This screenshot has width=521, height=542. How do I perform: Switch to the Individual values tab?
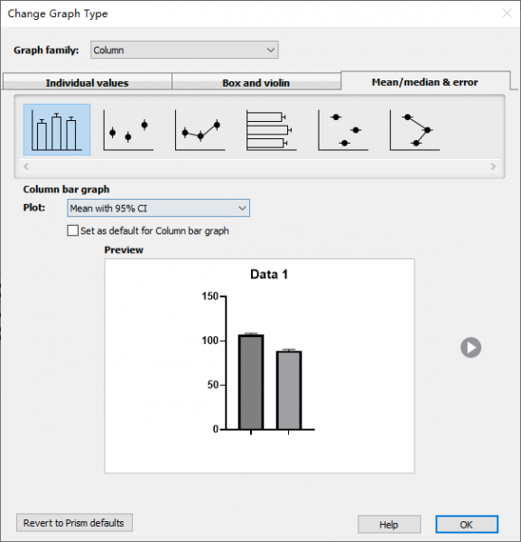[87, 82]
